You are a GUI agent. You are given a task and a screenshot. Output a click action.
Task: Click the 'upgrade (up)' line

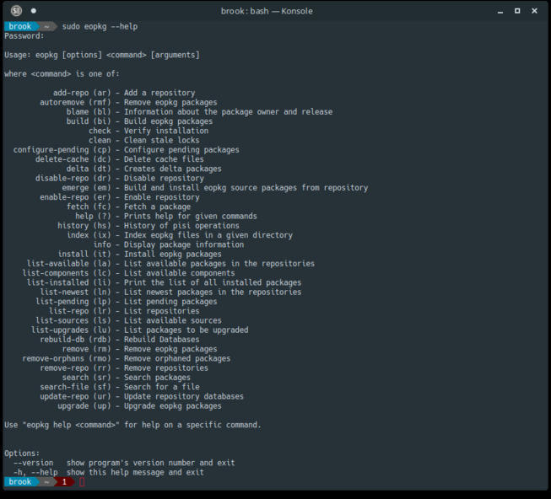(139, 405)
